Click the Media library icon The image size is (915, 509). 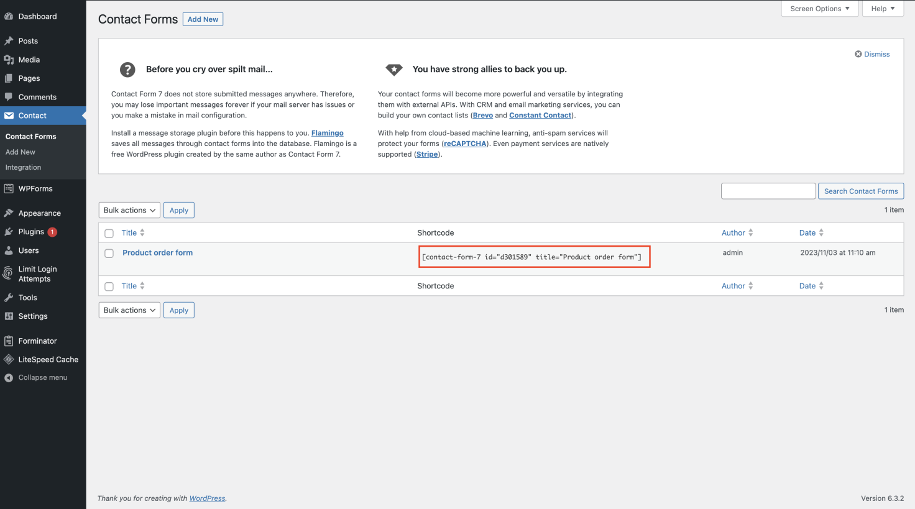coord(9,60)
